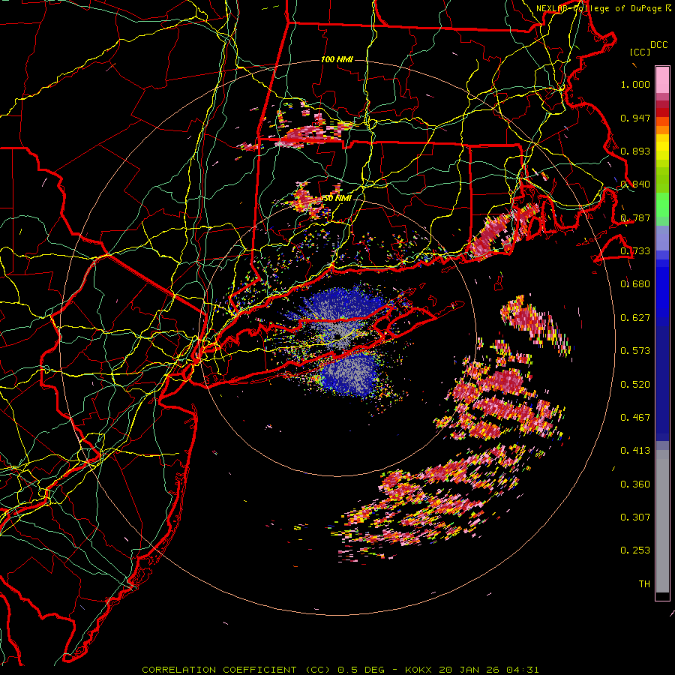The image size is (675, 675).
Task: Select the 1.000 value on the legend
Action: 635,84
